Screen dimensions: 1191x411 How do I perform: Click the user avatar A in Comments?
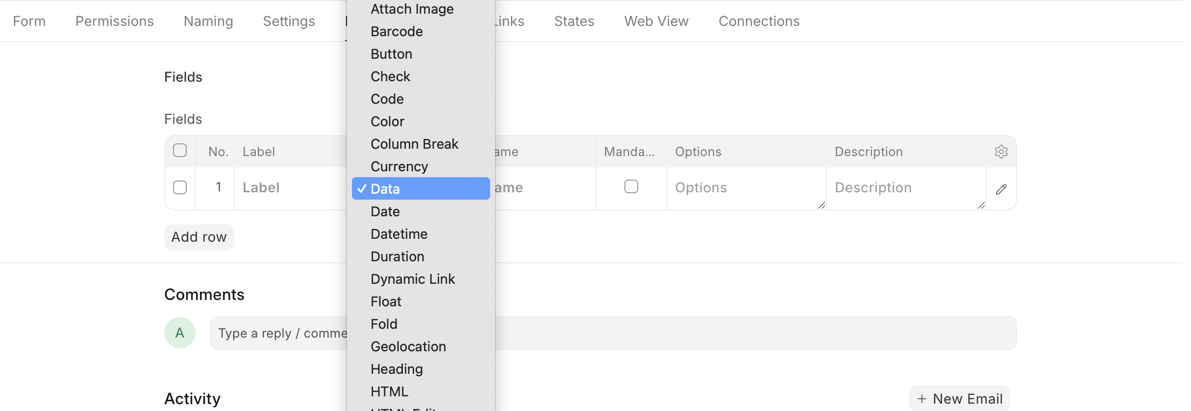179,333
